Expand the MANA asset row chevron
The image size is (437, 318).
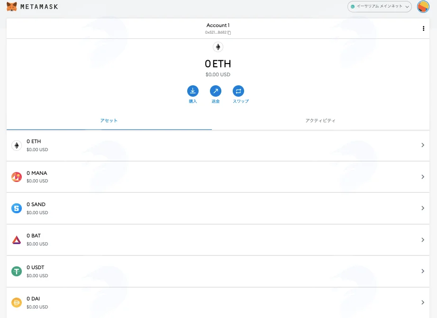coord(423,177)
